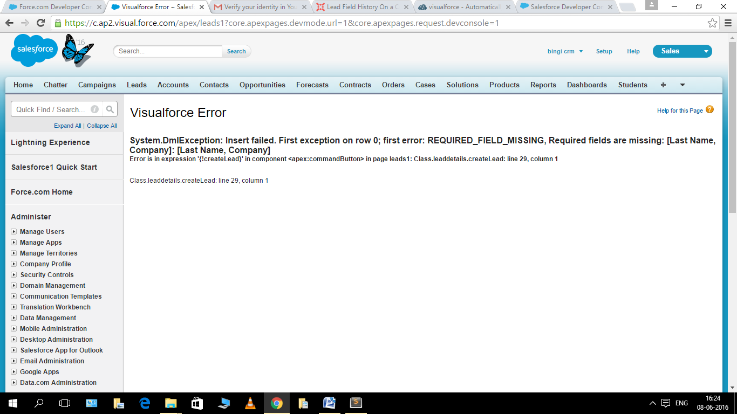Open All Tabs with the plus button
737x414 pixels.
[663, 85]
